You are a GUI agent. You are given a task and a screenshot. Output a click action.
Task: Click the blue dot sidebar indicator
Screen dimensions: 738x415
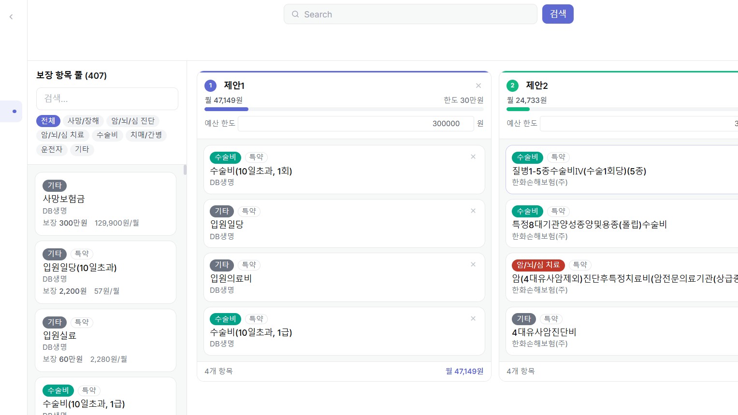(x=14, y=111)
